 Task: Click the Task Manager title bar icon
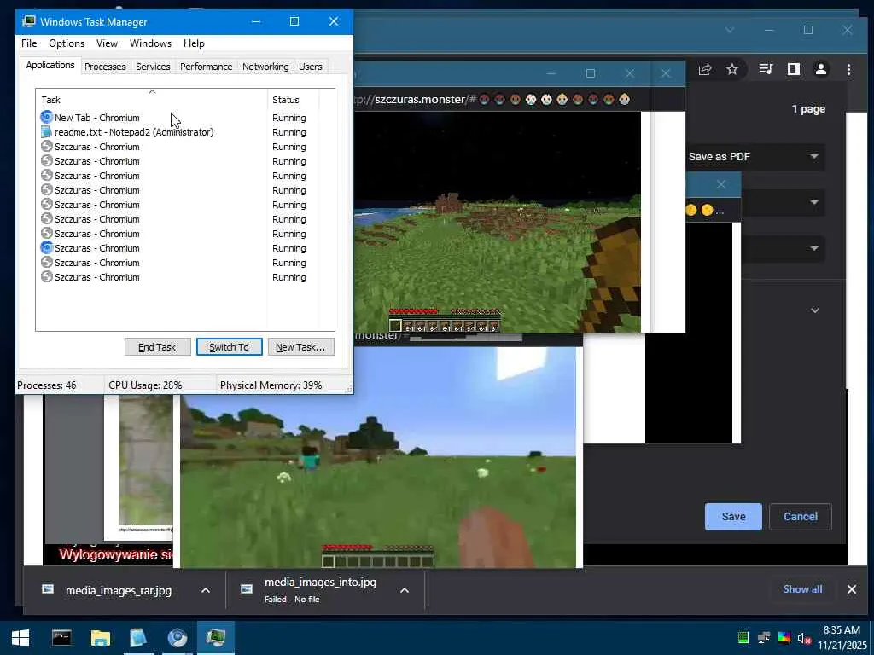pyautogui.click(x=28, y=21)
